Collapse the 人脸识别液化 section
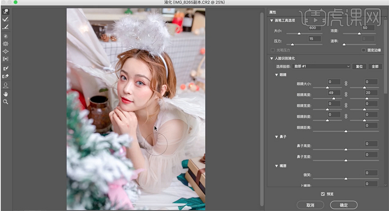This screenshot has height=211, width=389. [x=272, y=58]
